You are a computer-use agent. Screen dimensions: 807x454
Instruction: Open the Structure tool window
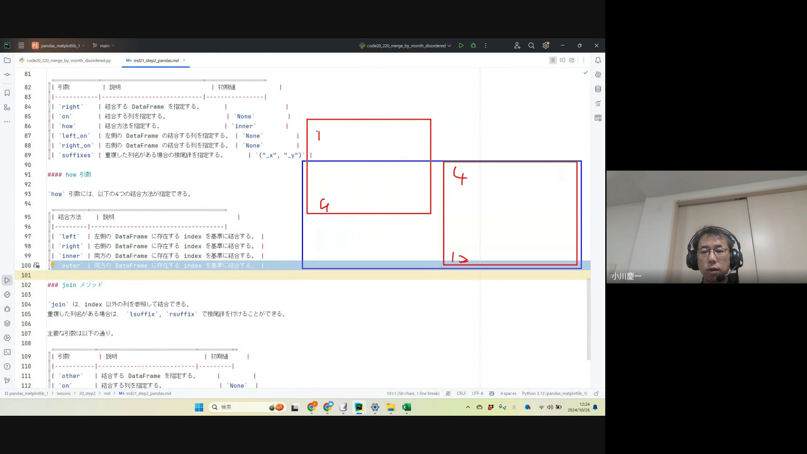tap(7, 107)
